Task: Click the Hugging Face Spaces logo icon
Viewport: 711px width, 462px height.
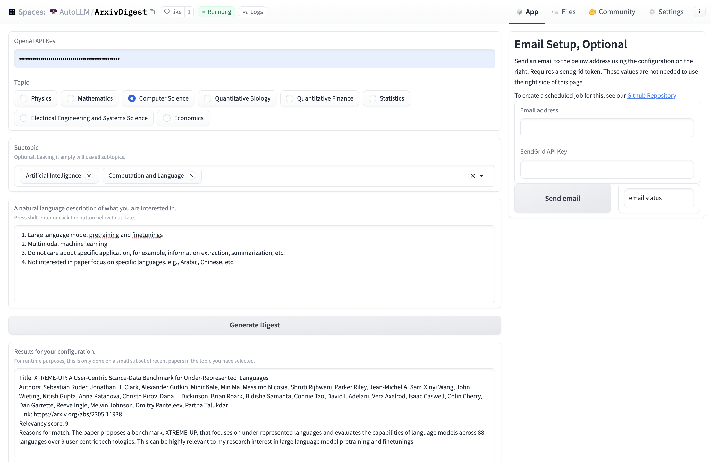Action: (x=12, y=12)
